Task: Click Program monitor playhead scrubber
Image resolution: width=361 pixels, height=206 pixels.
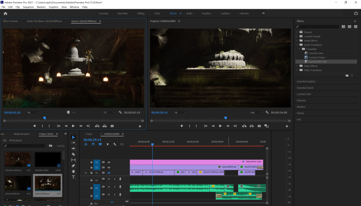Action: coord(226,118)
